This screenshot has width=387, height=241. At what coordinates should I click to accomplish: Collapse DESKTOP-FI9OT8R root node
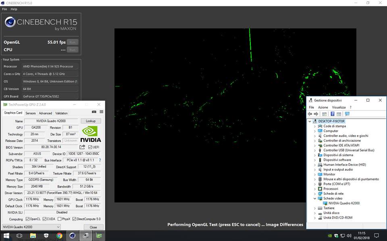pyautogui.click(x=310, y=121)
